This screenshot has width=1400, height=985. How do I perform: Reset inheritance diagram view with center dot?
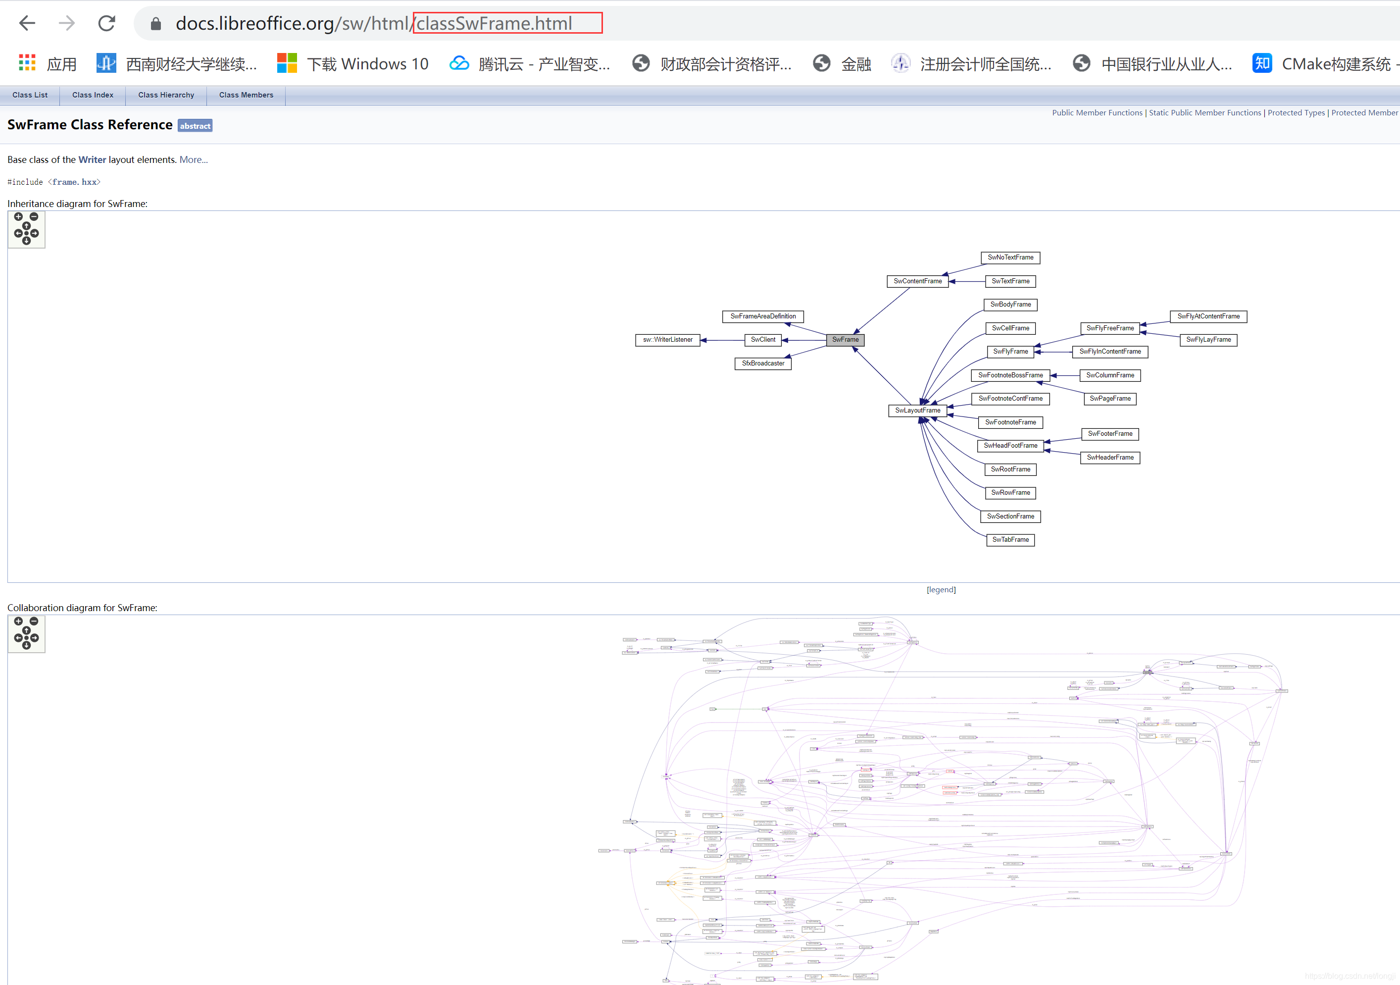click(26, 233)
